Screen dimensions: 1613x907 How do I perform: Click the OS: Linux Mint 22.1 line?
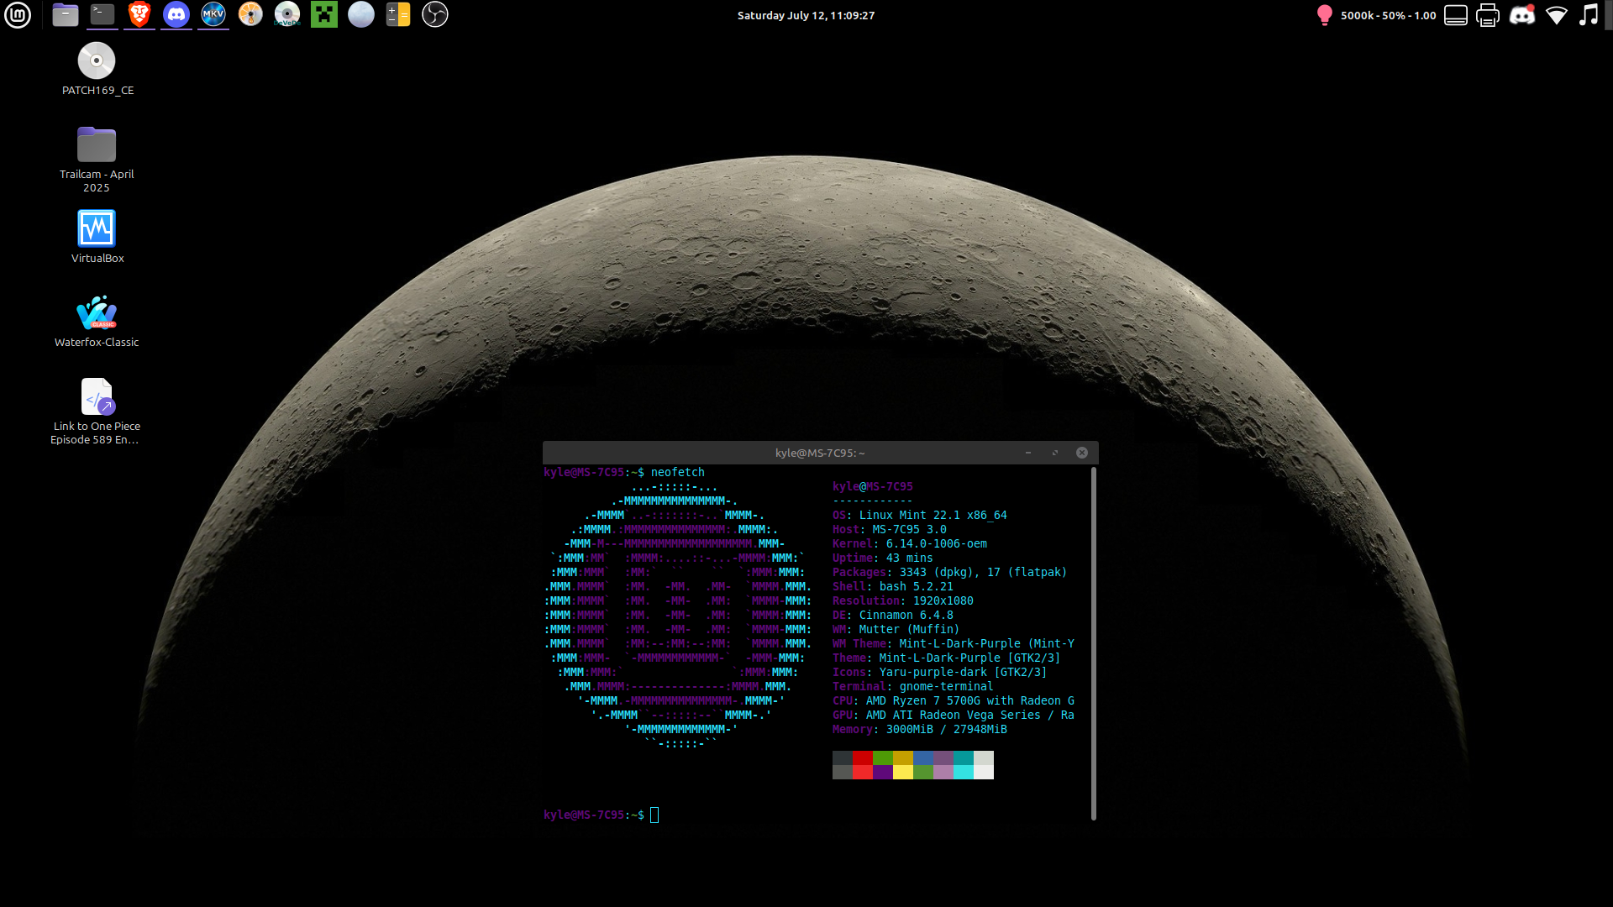point(920,515)
